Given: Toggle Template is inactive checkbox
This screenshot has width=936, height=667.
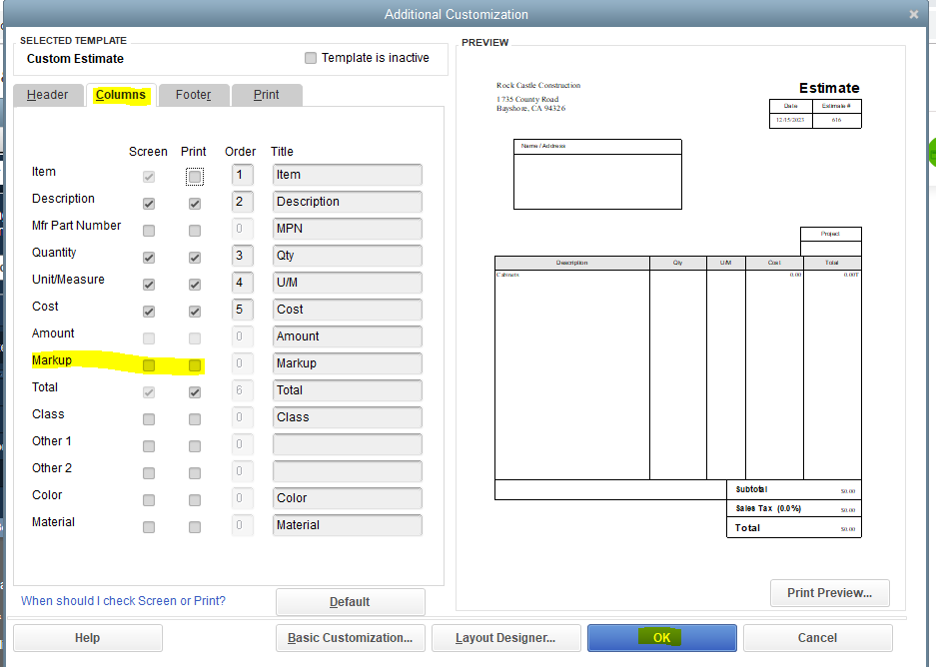Looking at the screenshot, I should (311, 58).
